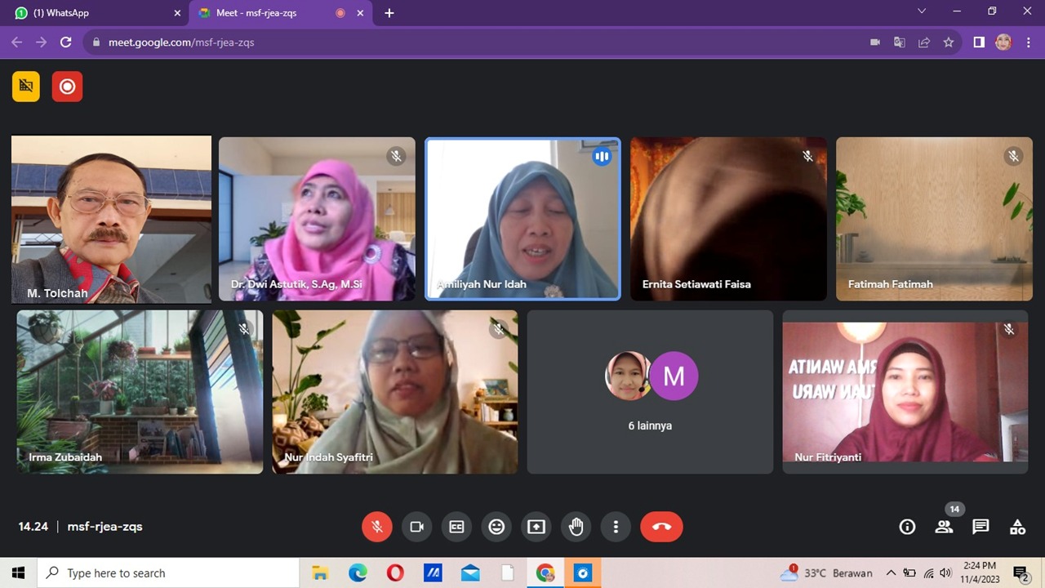
Task: Open the activities panel
Action: coord(1017,527)
